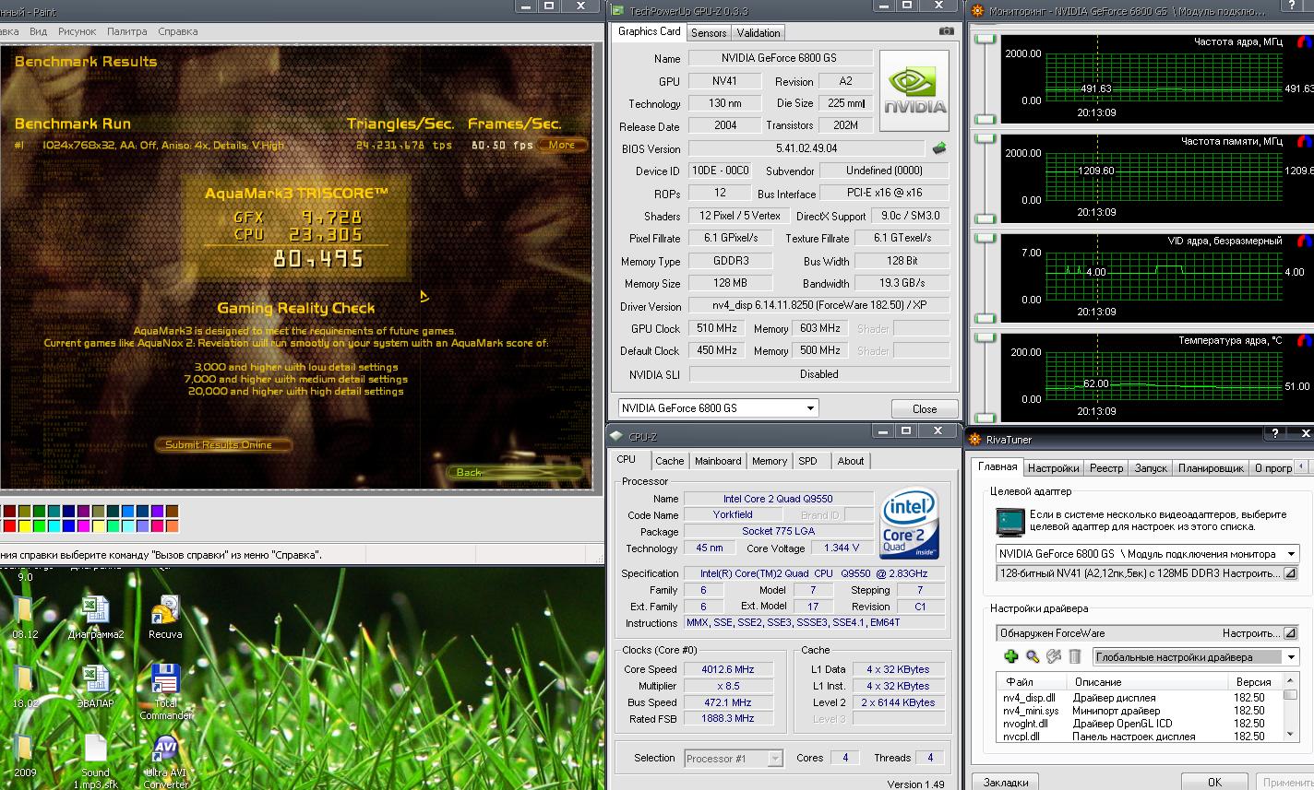Expand the Настроить button on the ForceWare row
1314x790 pixels.
(1290, 633)
